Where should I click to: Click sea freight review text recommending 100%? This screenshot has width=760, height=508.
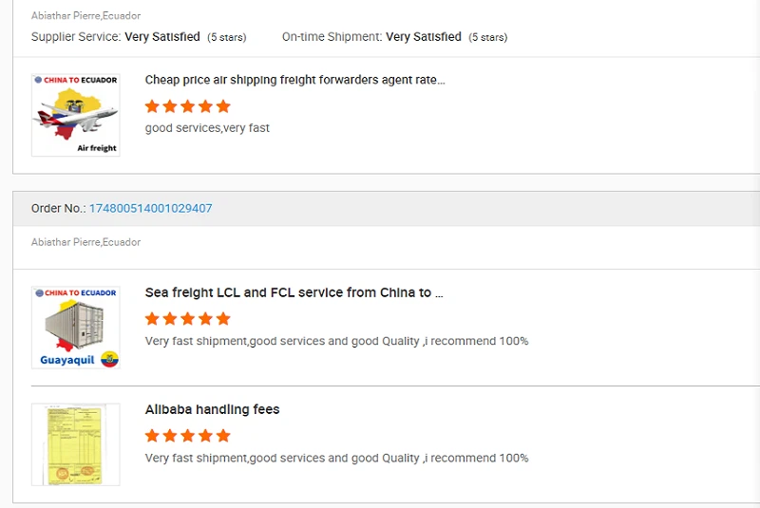tap(336, 341)
